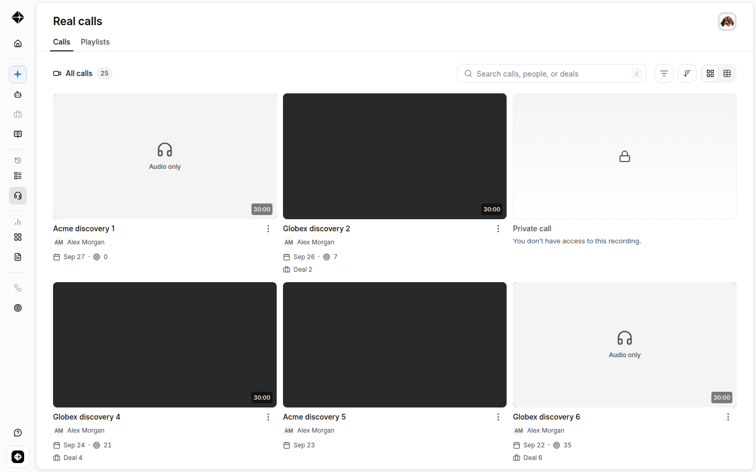Open the Globex discovery 4 video thumbnail
The height and width of the screenshot is (472, 756).
tap(165, 345)
